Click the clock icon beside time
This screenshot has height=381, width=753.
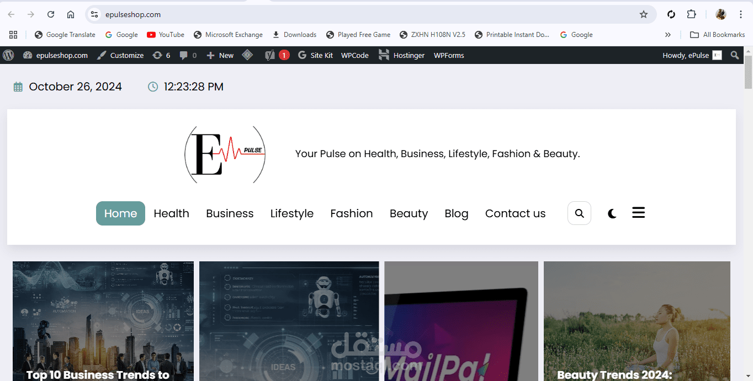pyautogui.click(x=153, y=87)
